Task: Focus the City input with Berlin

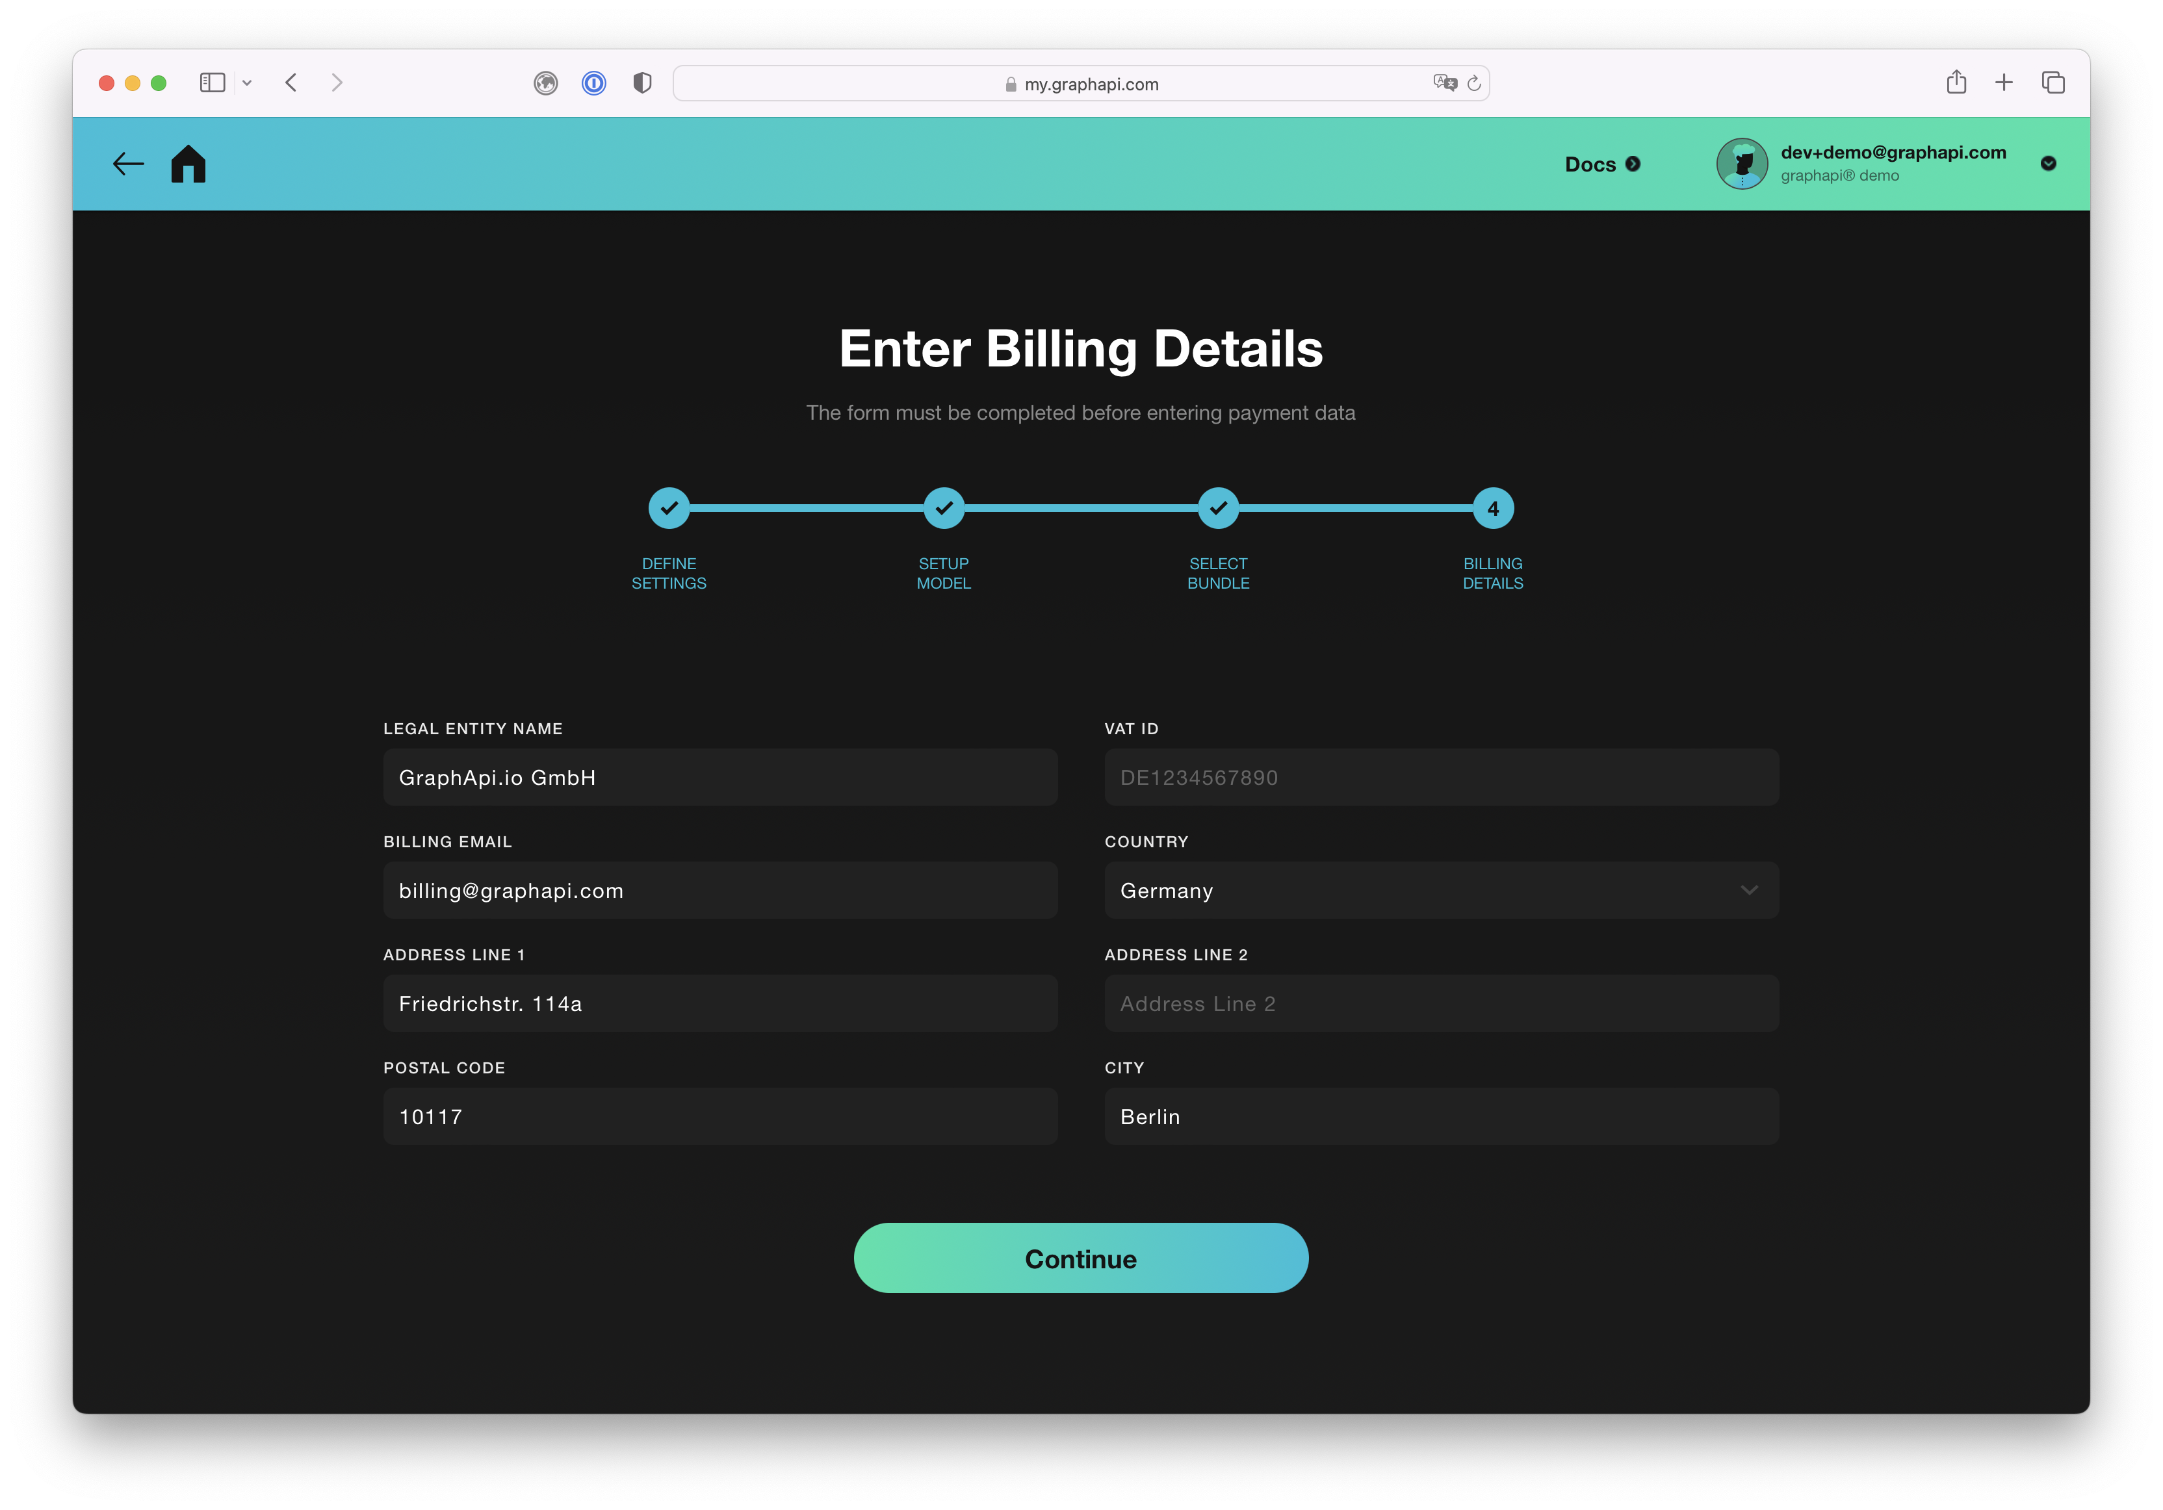Action: tap(1442, 1116)
